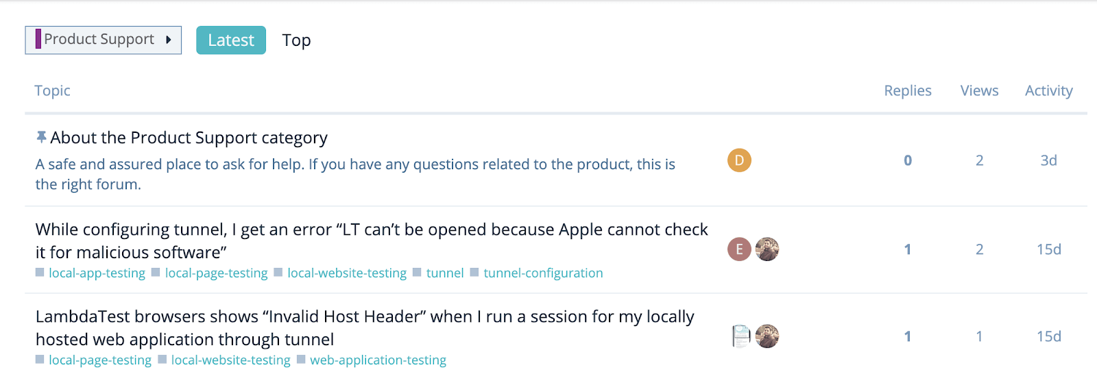Sort topics by Views column
Screen dimensions: 1097x374
(x=979, y=90)
